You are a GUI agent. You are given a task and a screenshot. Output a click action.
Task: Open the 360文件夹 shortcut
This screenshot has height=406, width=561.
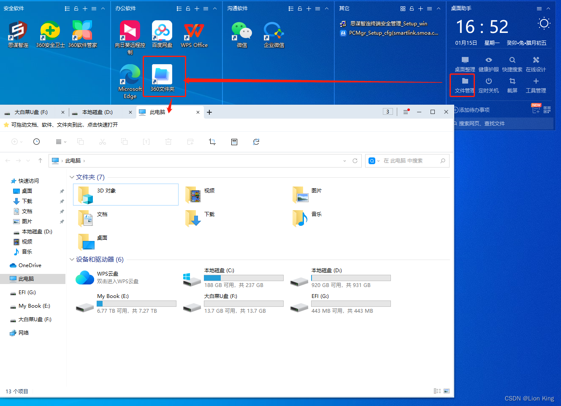pyautogui.click(x=162, y=78)
